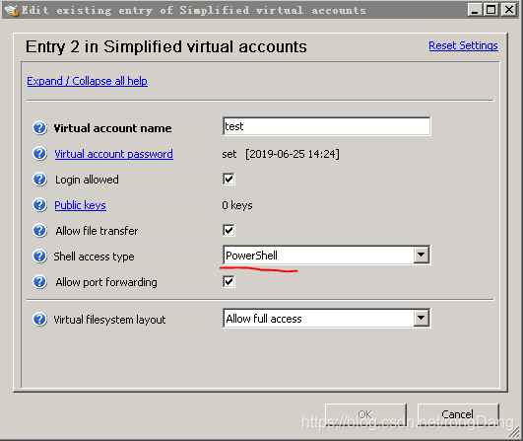Open the Public keys link
This screenshot has width=523, height=441.
pyautogui.click(x=80, y=205)
